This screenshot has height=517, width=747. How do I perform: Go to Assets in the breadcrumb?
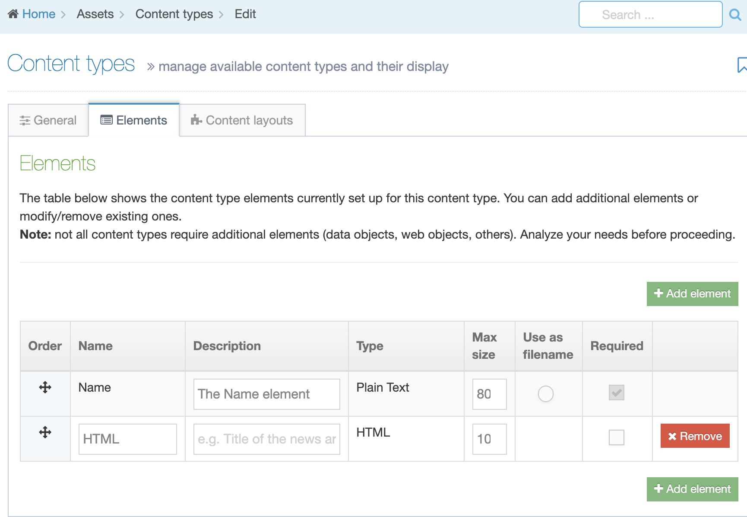click(95, 14)
